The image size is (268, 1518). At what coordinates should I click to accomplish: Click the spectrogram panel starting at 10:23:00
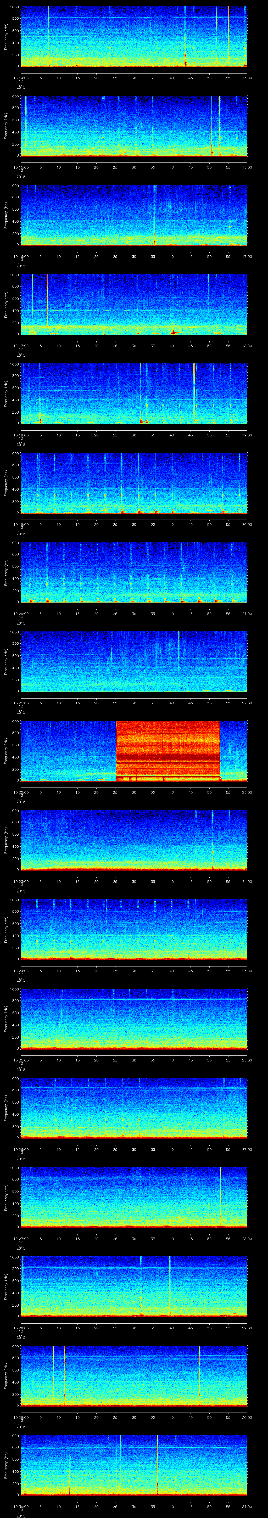click(x=134, y=840)
